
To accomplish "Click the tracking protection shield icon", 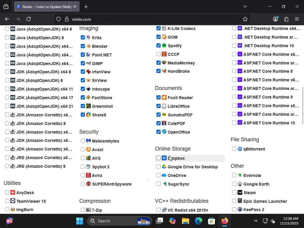I will (58, 19).
